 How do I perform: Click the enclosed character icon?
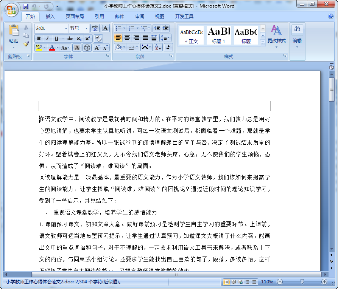click(x=87, y=48)
